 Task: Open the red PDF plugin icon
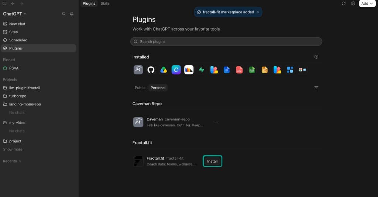[x=239, y=70]
